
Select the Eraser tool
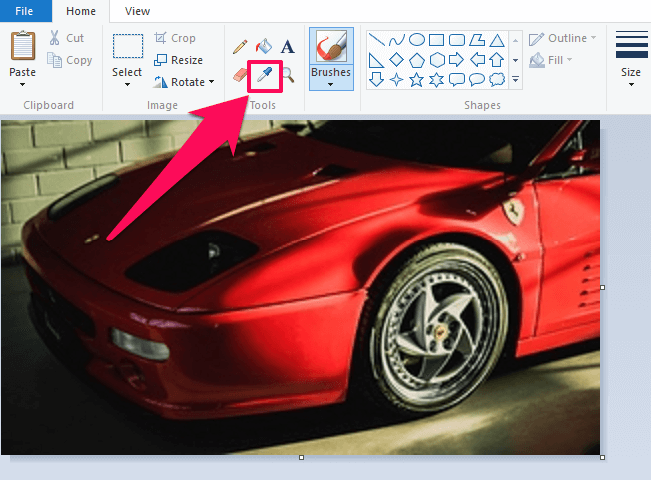[240, 75]
